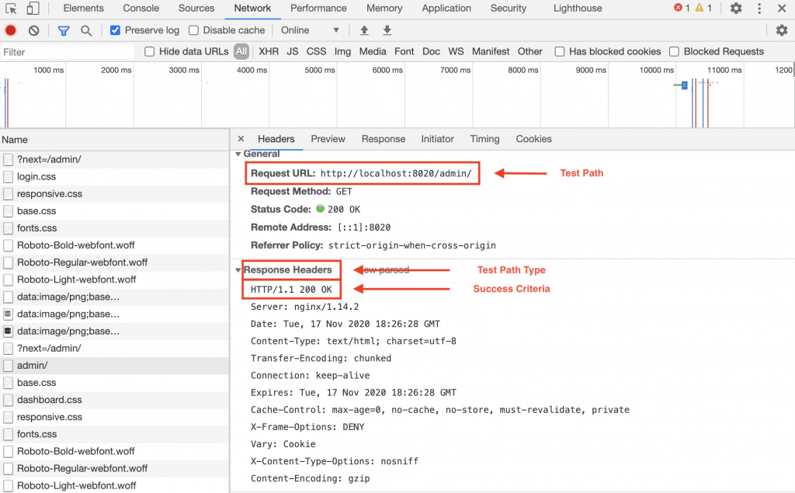Filter requests by XHR
The image size is (795, 493).
tap(268, 52)
